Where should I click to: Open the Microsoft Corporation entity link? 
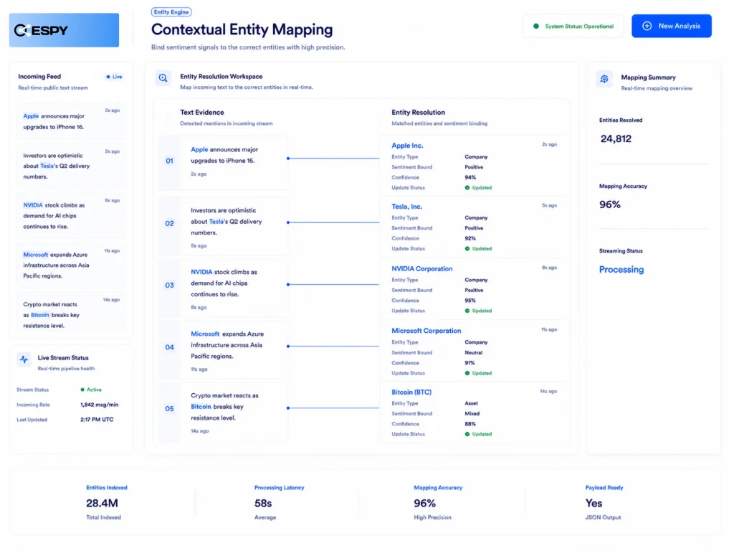point(426,331)
